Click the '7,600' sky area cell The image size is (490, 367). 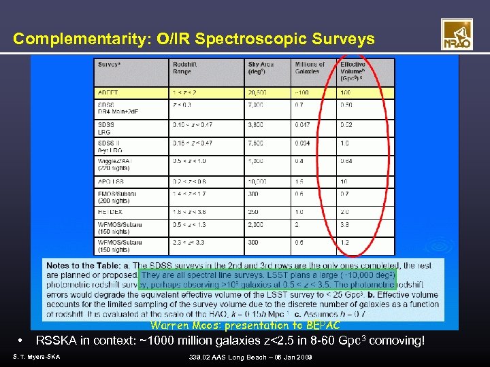267,146
